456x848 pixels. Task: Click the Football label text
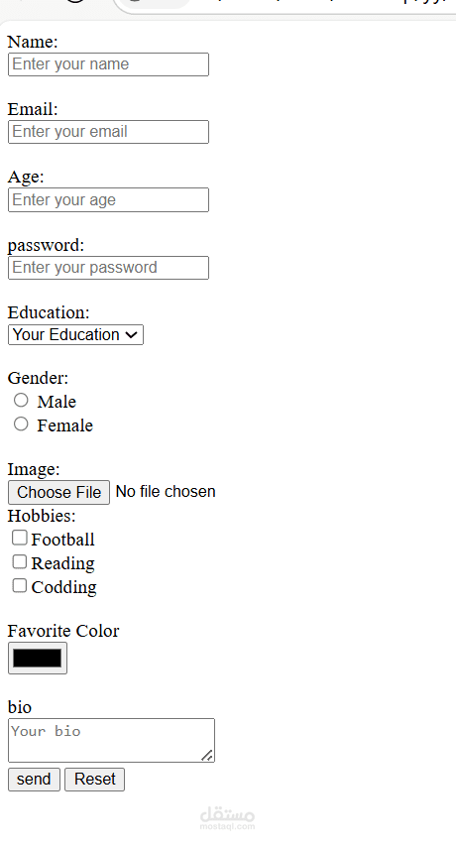click(62, 540)
